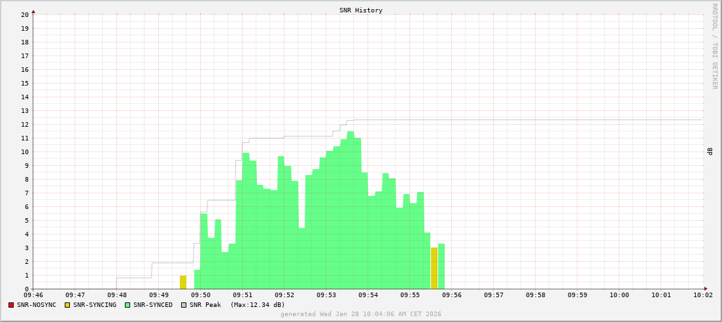Click the dB axis unit label
722x322 pixels.
pyautogui.click(x=710, y=152)
